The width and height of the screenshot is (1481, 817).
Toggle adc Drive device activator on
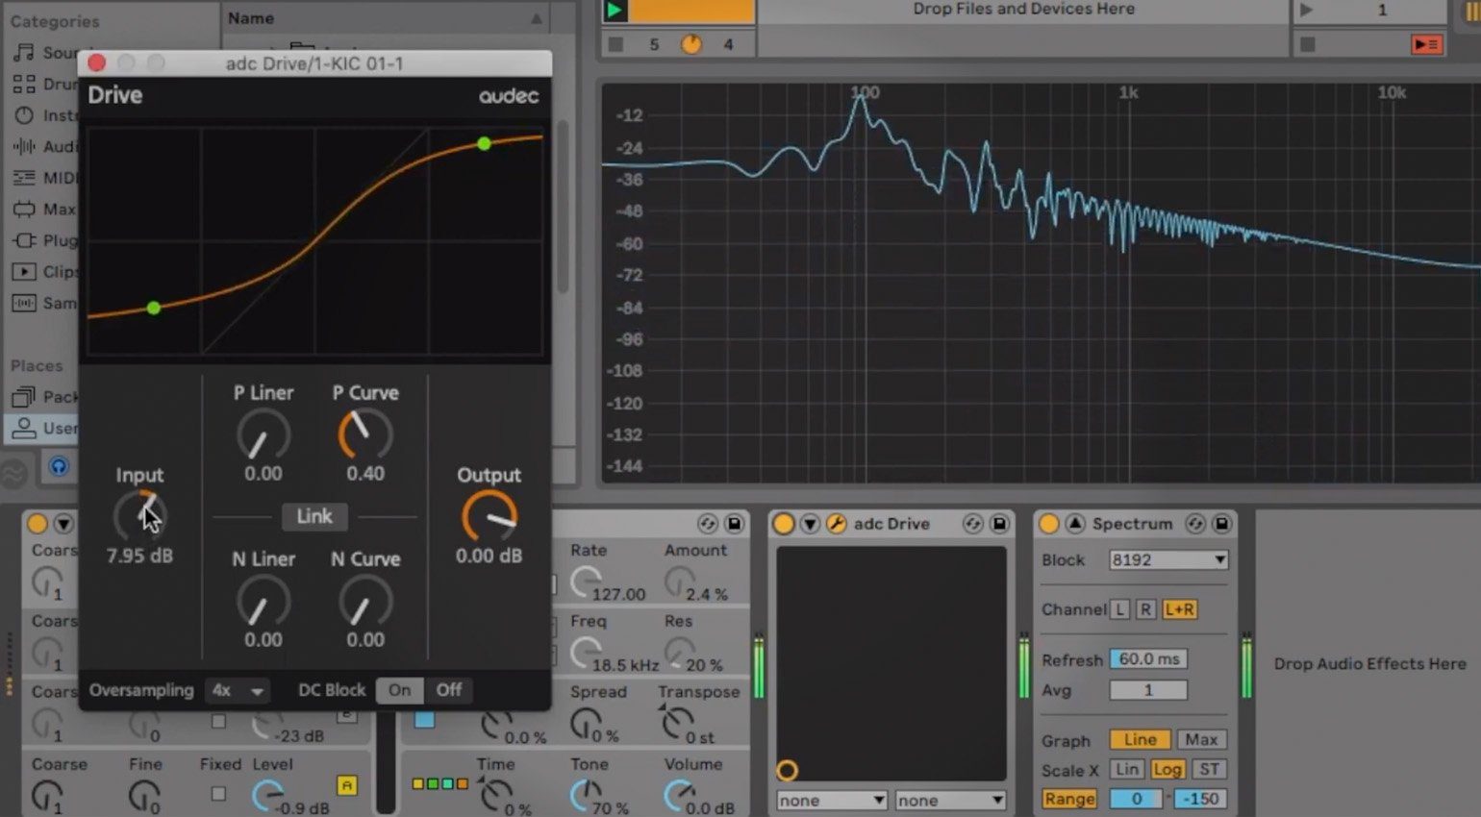(x=784, y=524)
